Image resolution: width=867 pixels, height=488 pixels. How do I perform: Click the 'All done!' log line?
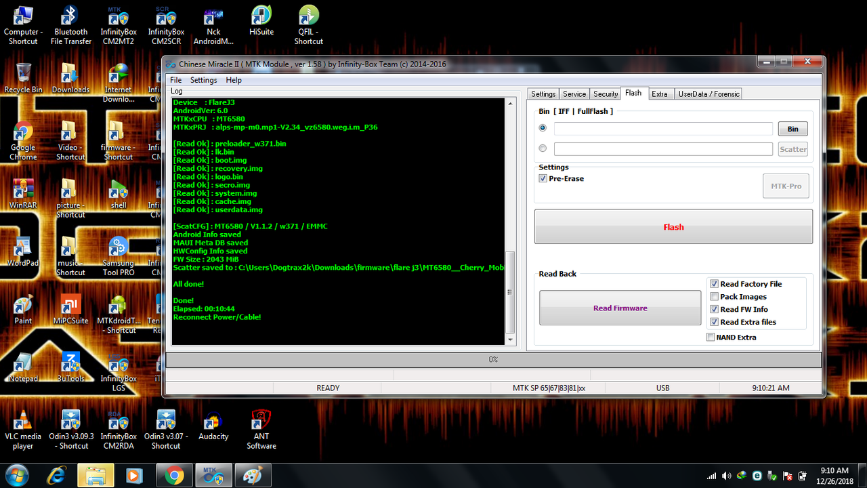coord(188,284)
